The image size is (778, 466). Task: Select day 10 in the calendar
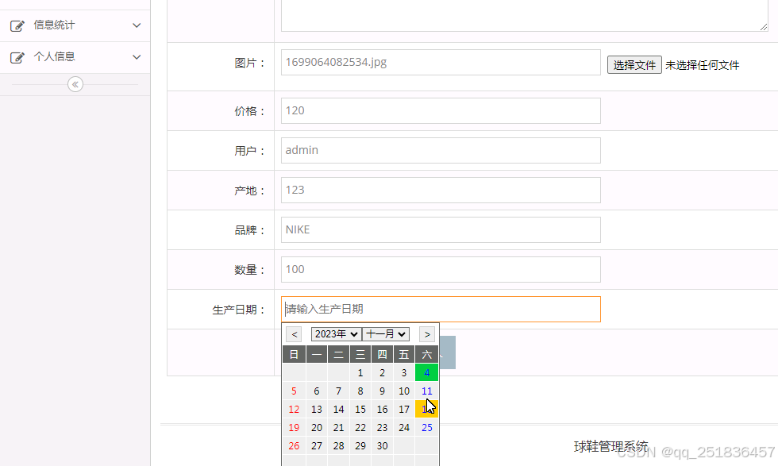[x=404, y=391]
